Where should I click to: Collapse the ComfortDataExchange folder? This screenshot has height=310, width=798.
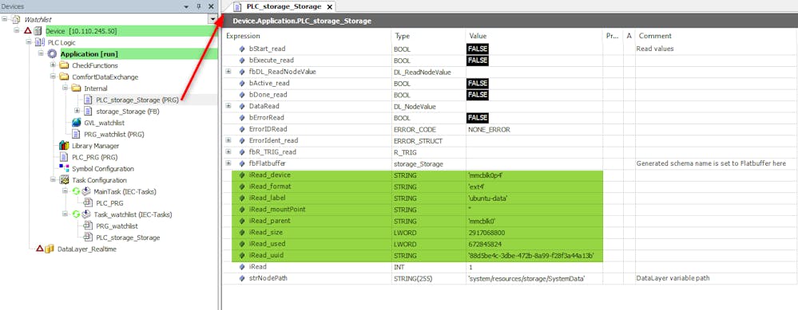click(53, 77)
